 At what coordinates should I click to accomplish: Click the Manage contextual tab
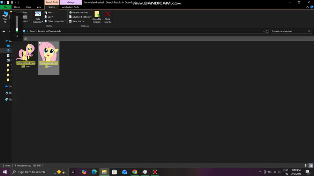pos(70,2)
